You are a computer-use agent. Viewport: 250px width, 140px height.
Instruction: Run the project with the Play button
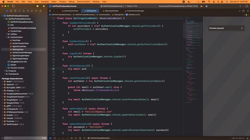44,6
